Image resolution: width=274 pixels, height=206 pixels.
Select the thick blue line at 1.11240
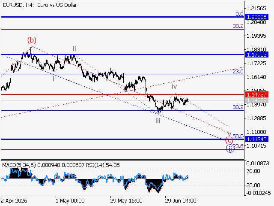[x=122, y=139]
